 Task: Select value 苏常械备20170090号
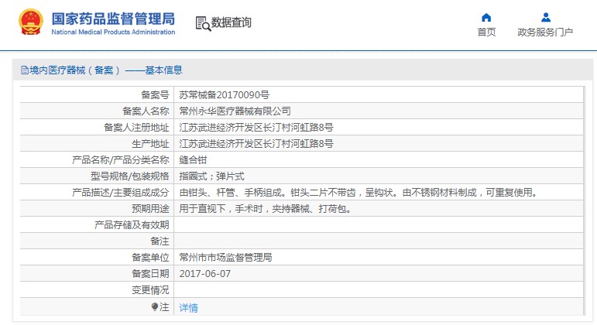click(x=225, y=94)
